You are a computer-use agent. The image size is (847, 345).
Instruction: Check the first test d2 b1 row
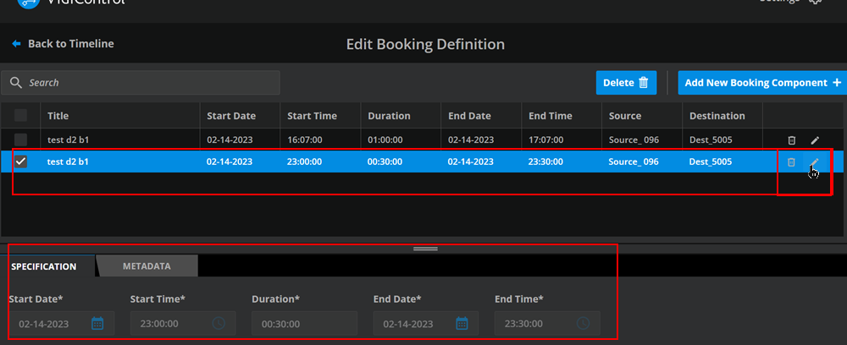pyautogui.click(x=21, y=140)
